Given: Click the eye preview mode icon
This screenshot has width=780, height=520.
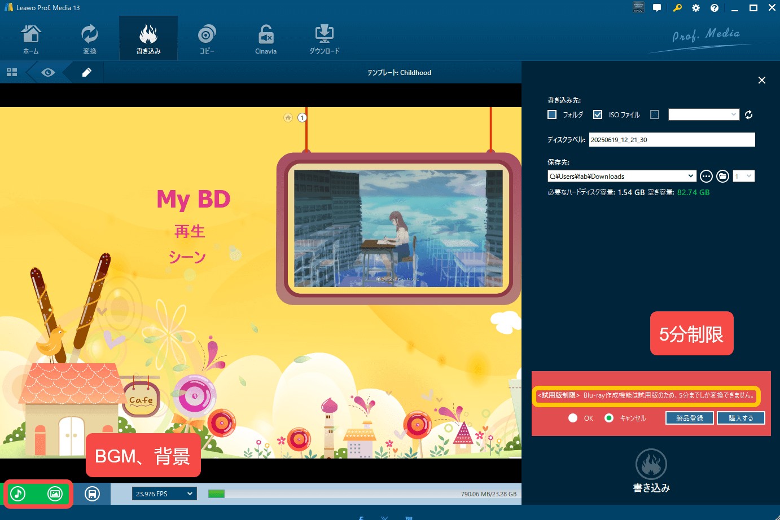Looking at the screenshot, I should 48,72.
